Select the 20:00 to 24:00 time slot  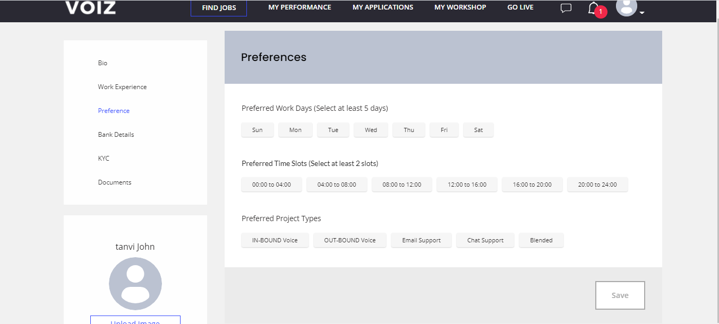[x=597, y=185]
